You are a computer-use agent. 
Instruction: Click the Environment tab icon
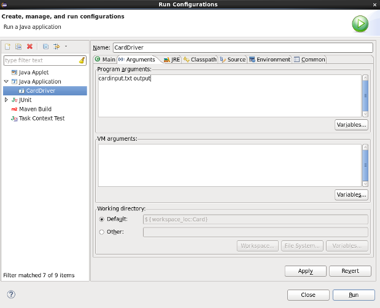pos(252,60)
